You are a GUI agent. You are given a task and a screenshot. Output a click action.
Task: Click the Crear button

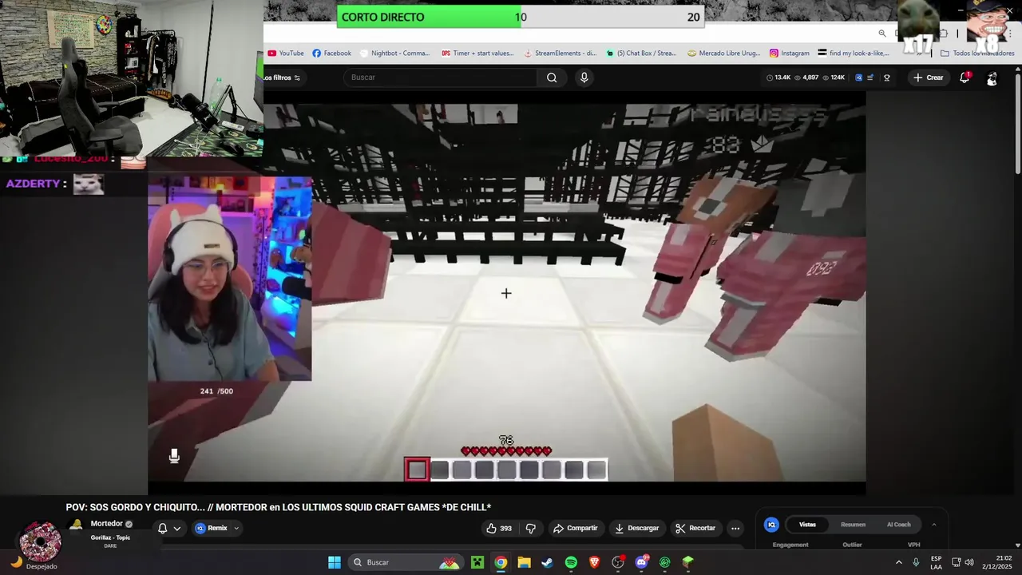pos(929,77)
